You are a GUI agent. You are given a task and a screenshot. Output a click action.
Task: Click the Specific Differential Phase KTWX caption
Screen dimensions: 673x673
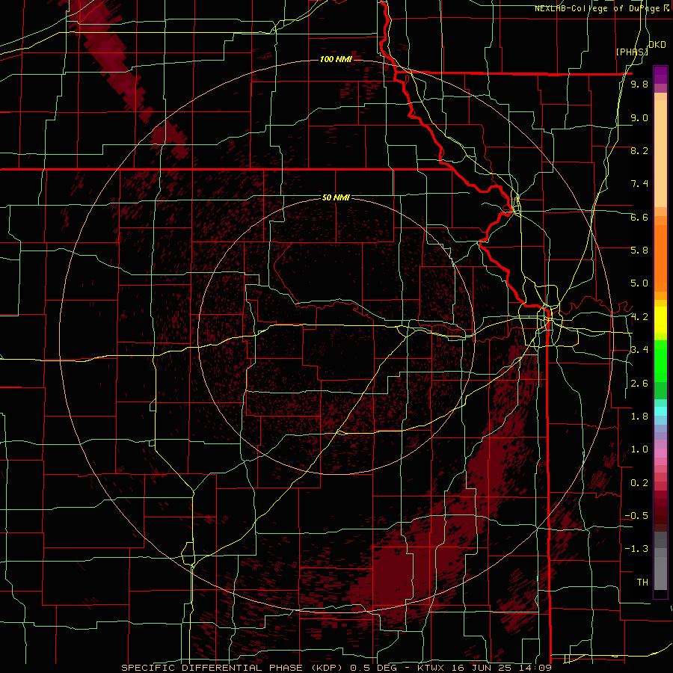pos(336,668)
